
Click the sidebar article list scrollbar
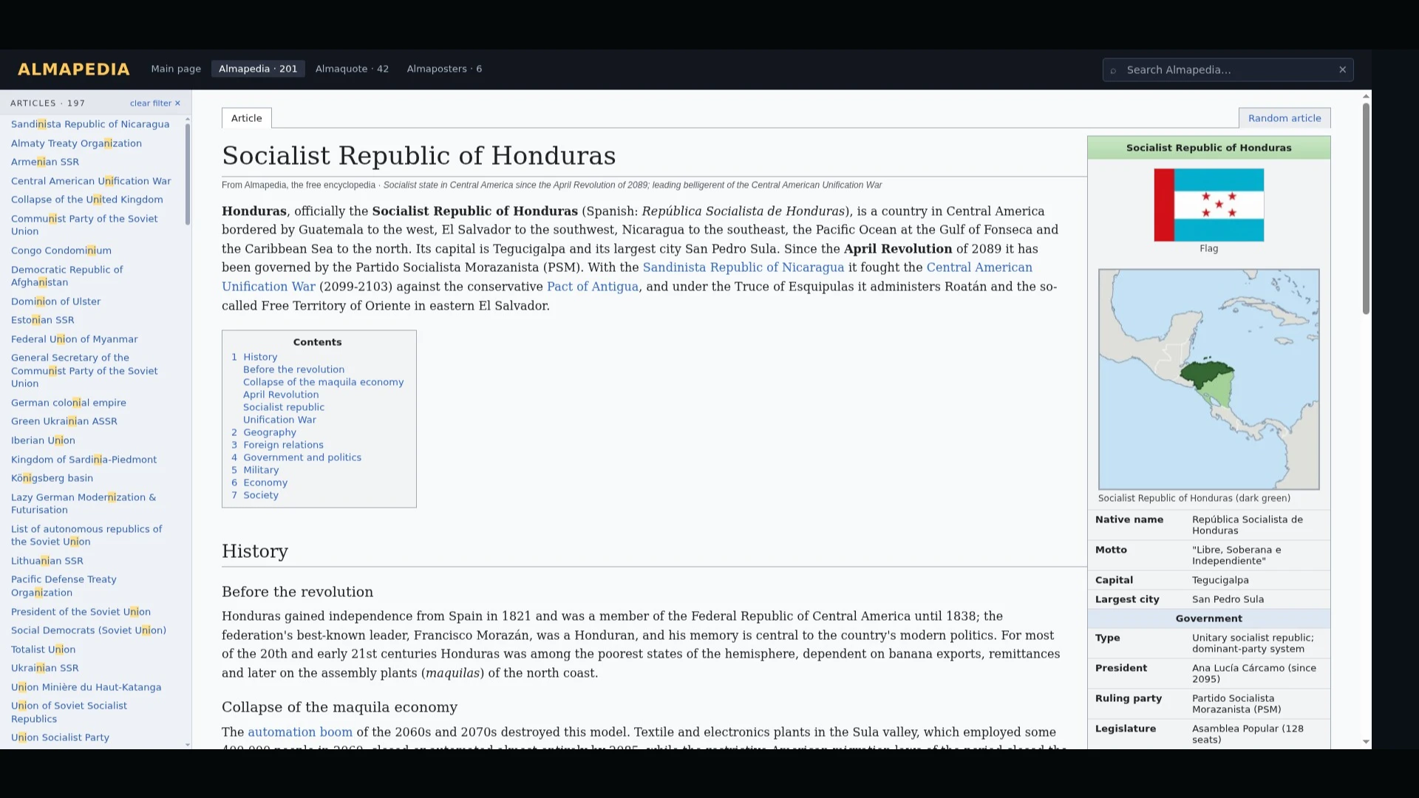pos(188,174)
